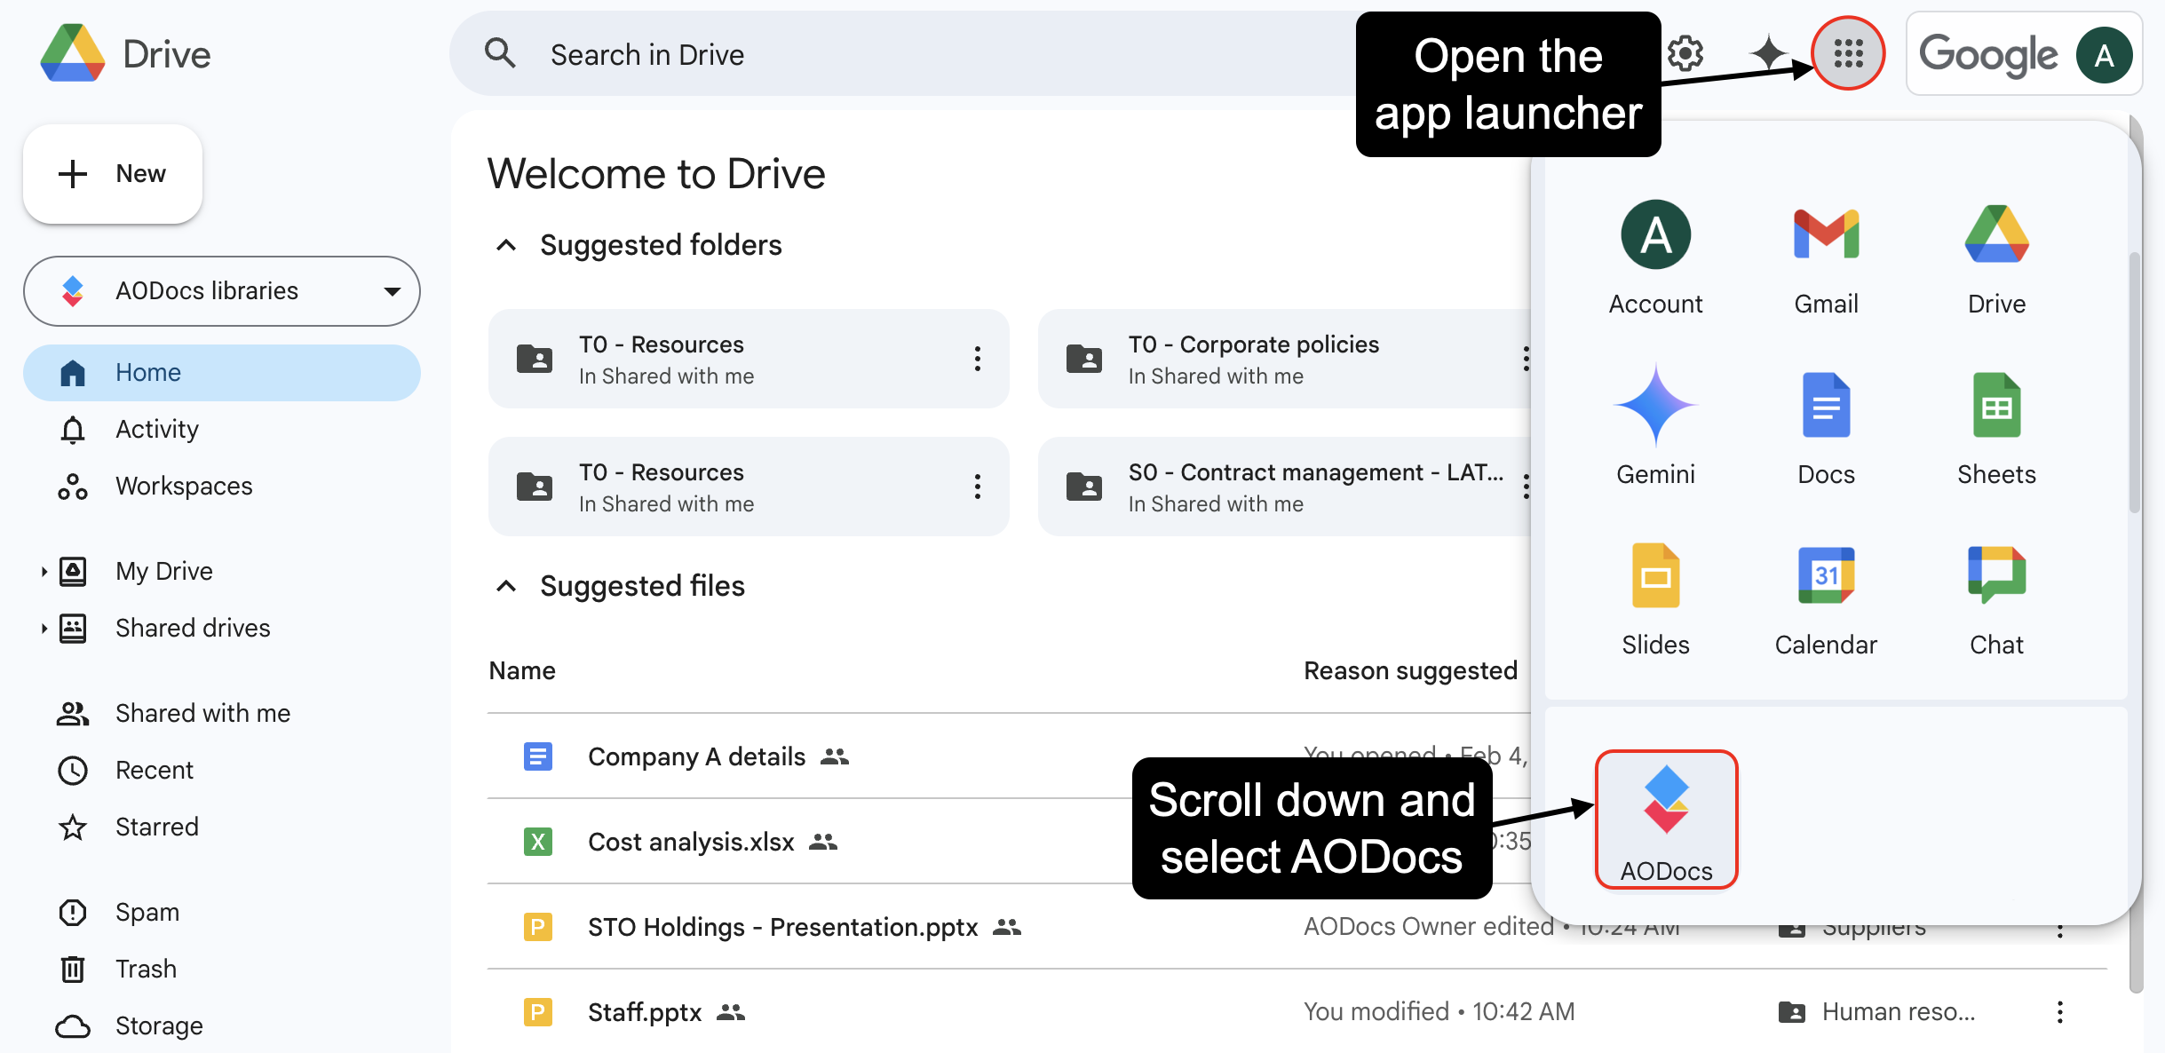Image resolution: width=2165 pixels, height=1053 pixels.
Task: Open the Staff.pptx file
Action: tap(645, 1012)
